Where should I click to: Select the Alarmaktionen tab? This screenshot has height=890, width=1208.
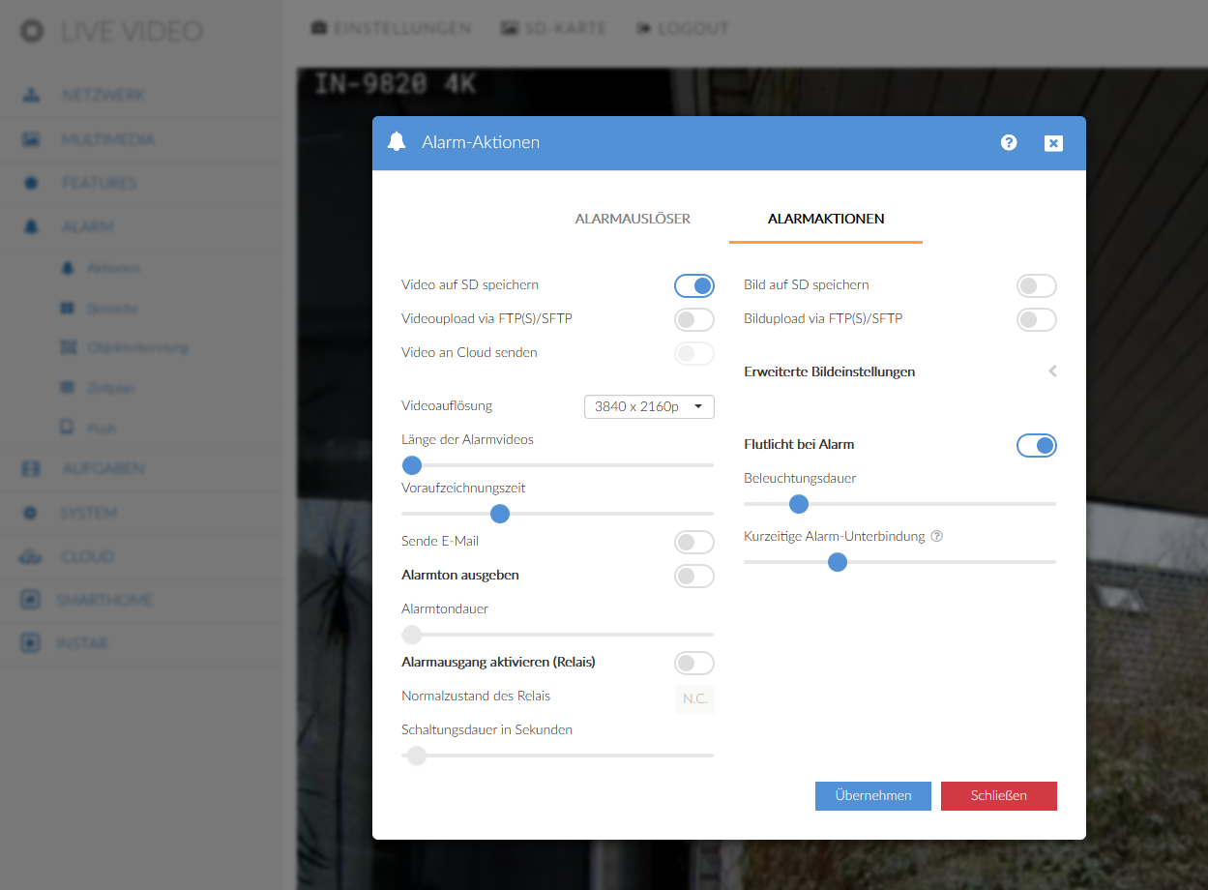(x=826, y=219)
